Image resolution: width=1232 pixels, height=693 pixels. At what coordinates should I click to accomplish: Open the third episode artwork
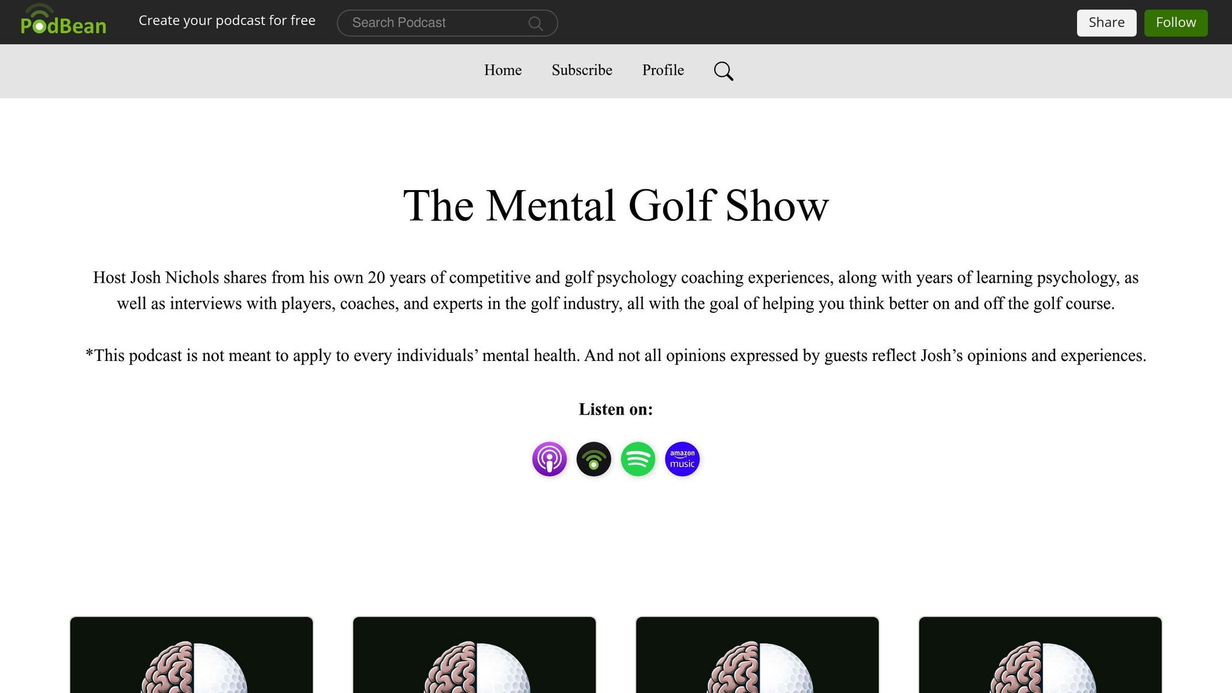[x=757, y=656]
